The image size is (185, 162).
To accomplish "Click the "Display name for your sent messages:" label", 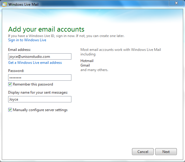I will [38, 92].
